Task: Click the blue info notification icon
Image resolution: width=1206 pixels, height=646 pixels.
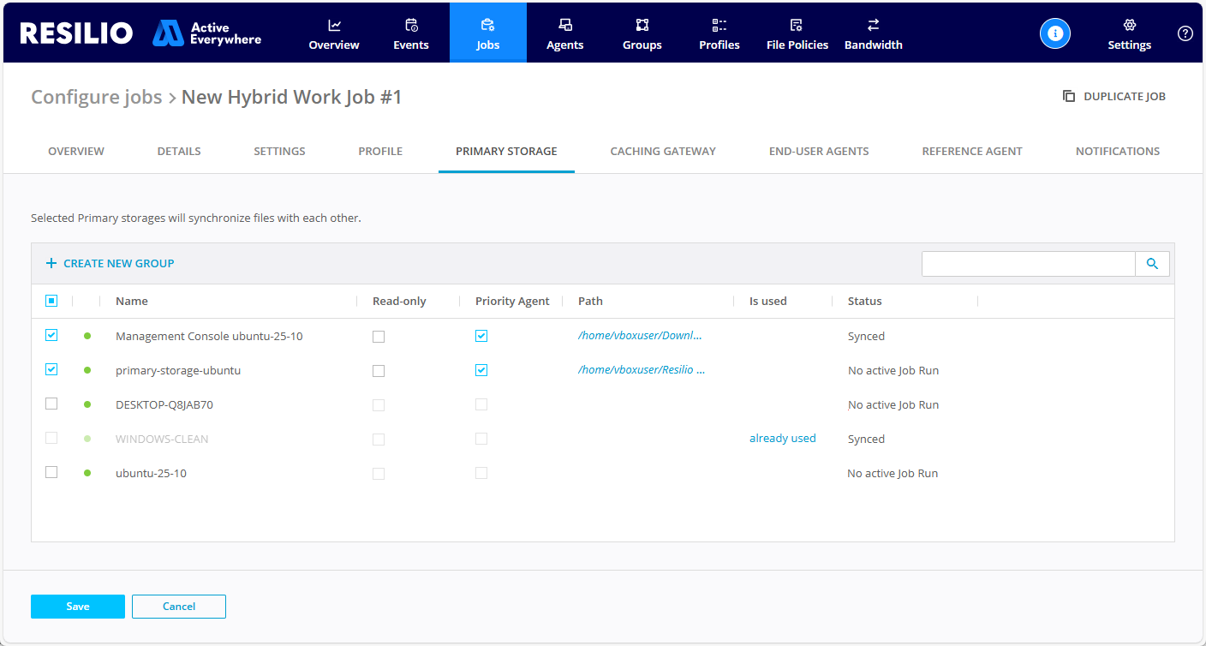Action: coord(1055,33)
